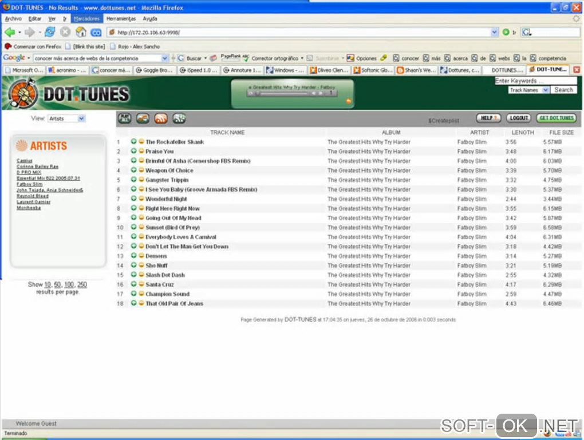Click the yellow icon beside Right Here Right Now
The image size is (584, 440).
tap(141, 208)
